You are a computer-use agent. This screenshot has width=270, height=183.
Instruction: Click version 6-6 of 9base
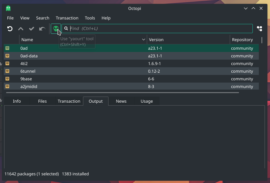click(151, 79)
